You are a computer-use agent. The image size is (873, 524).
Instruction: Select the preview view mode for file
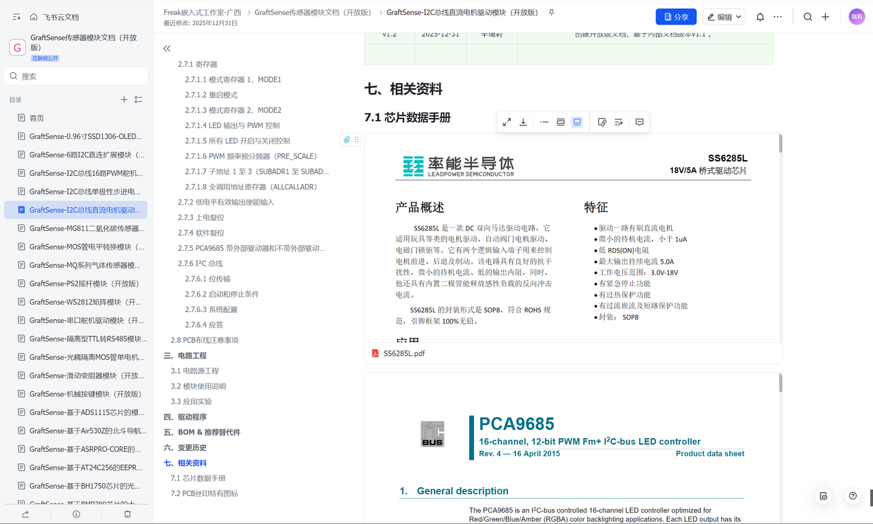pyautogui.click(x=577, y=122)
